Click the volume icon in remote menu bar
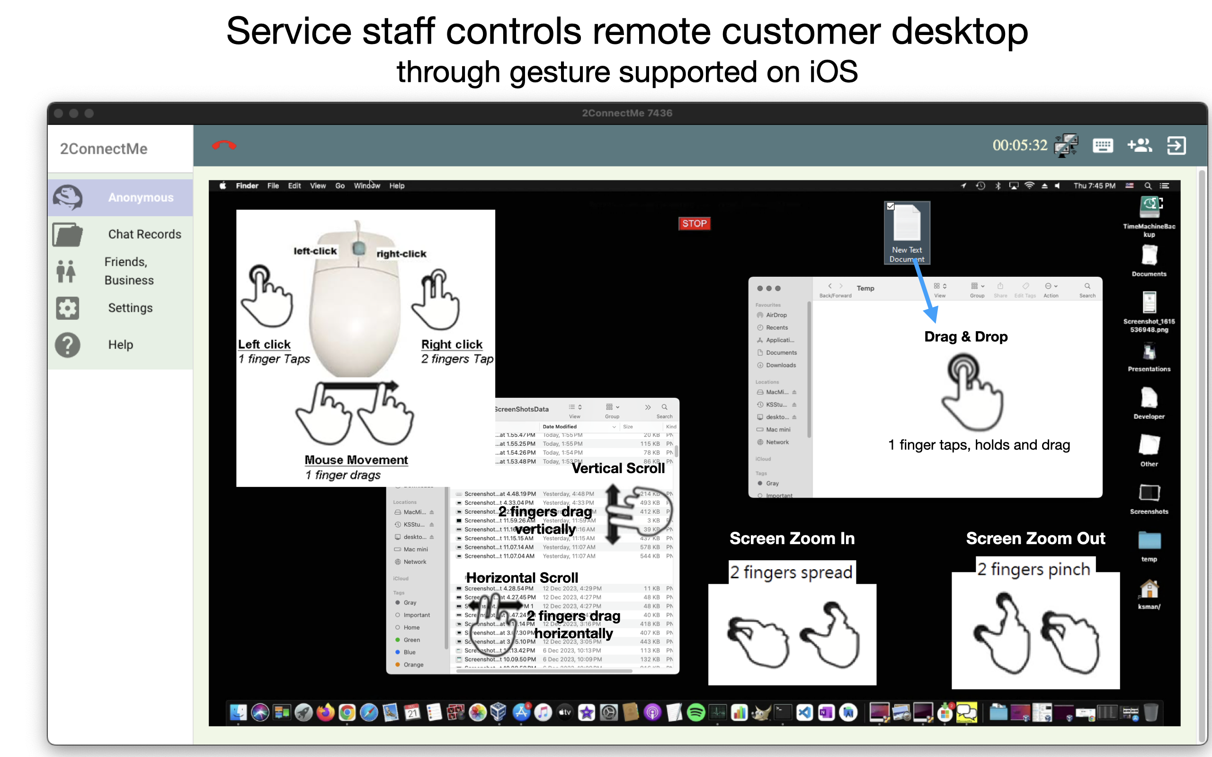This screenshot has height=757, width=1212. pyautogui.click(x=1057, y=186)
